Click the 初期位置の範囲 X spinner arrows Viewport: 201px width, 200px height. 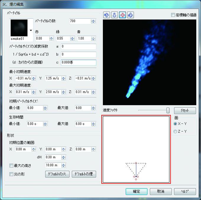click(34, 149)
